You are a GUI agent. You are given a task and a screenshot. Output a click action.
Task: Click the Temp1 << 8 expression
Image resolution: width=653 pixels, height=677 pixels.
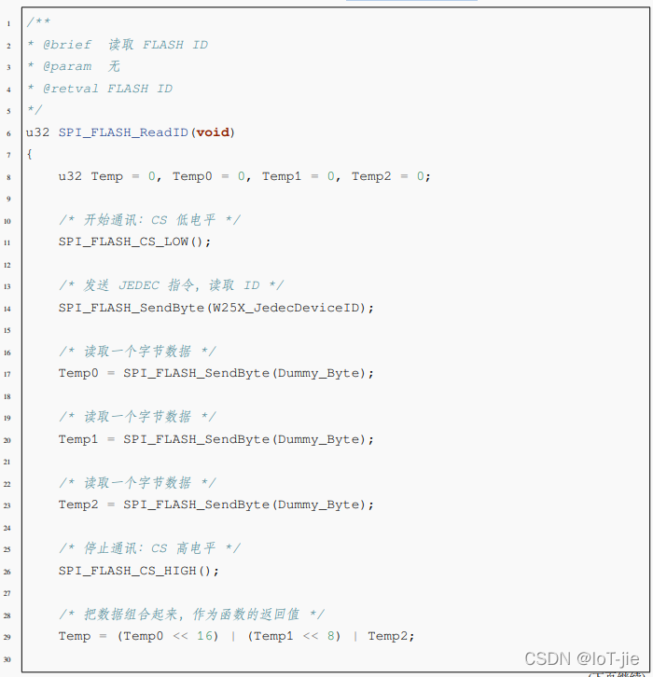point(294,636)
